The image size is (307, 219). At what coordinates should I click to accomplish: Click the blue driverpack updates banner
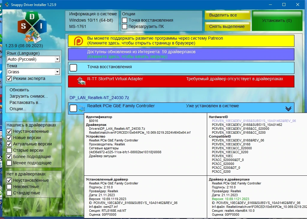(181, 54)
